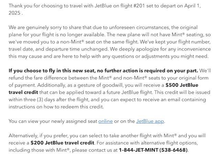The image size is (220, 160).
Task: Click the "You can view your newly assigned seat" text
Action: pyautogui.click(x=53, y=121)
